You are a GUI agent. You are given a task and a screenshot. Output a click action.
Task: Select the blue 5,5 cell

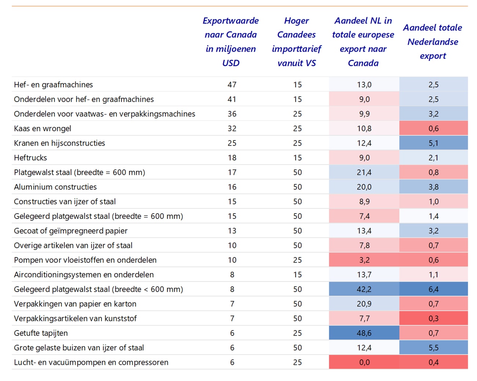(433, 348)
